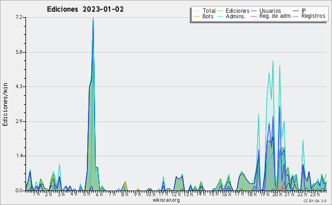332x205 pixels.
Task: Click the y-axis label '2.9'
Action: point(19,121)
